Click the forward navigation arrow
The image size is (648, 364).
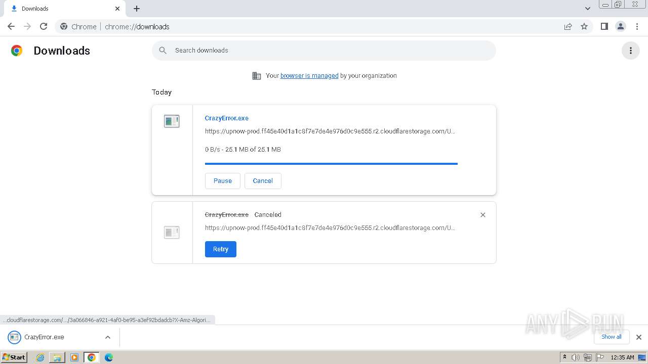(x=27, y=26)
